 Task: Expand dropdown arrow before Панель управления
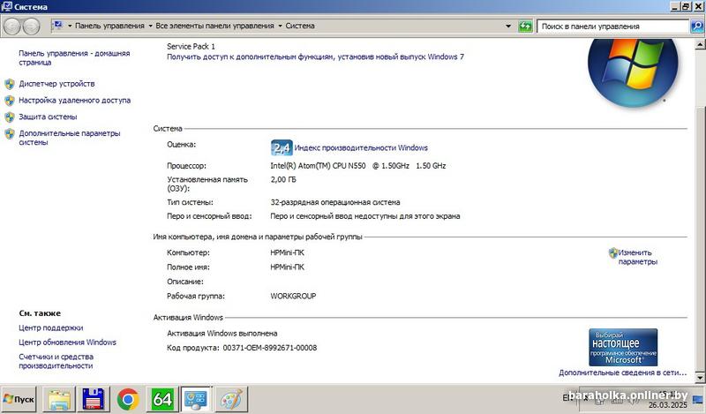tap(70, 26)
